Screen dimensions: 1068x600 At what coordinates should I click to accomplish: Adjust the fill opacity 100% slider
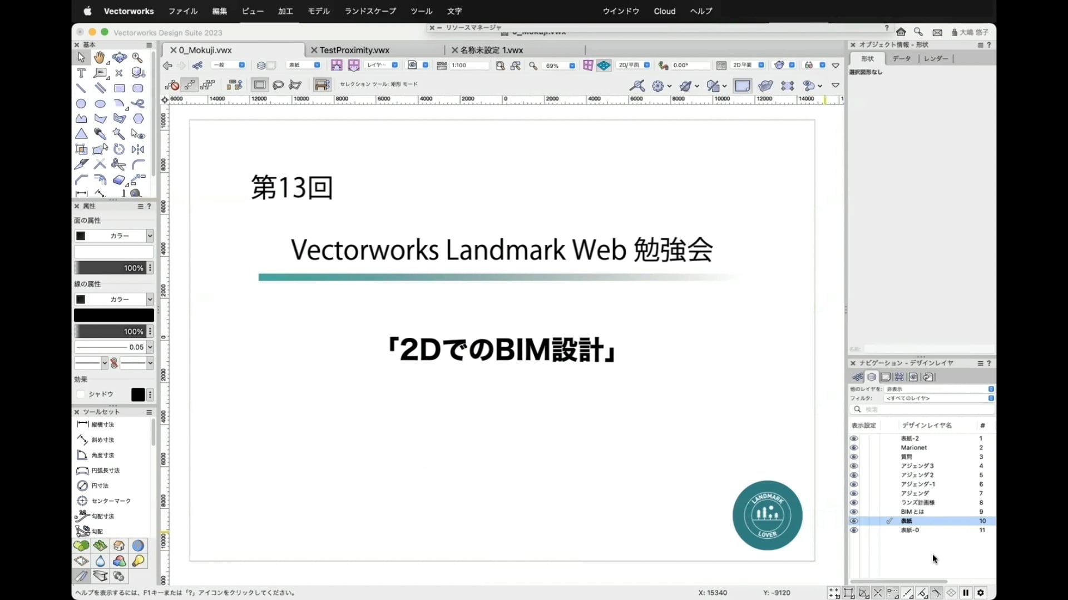[x=110, y=268]
